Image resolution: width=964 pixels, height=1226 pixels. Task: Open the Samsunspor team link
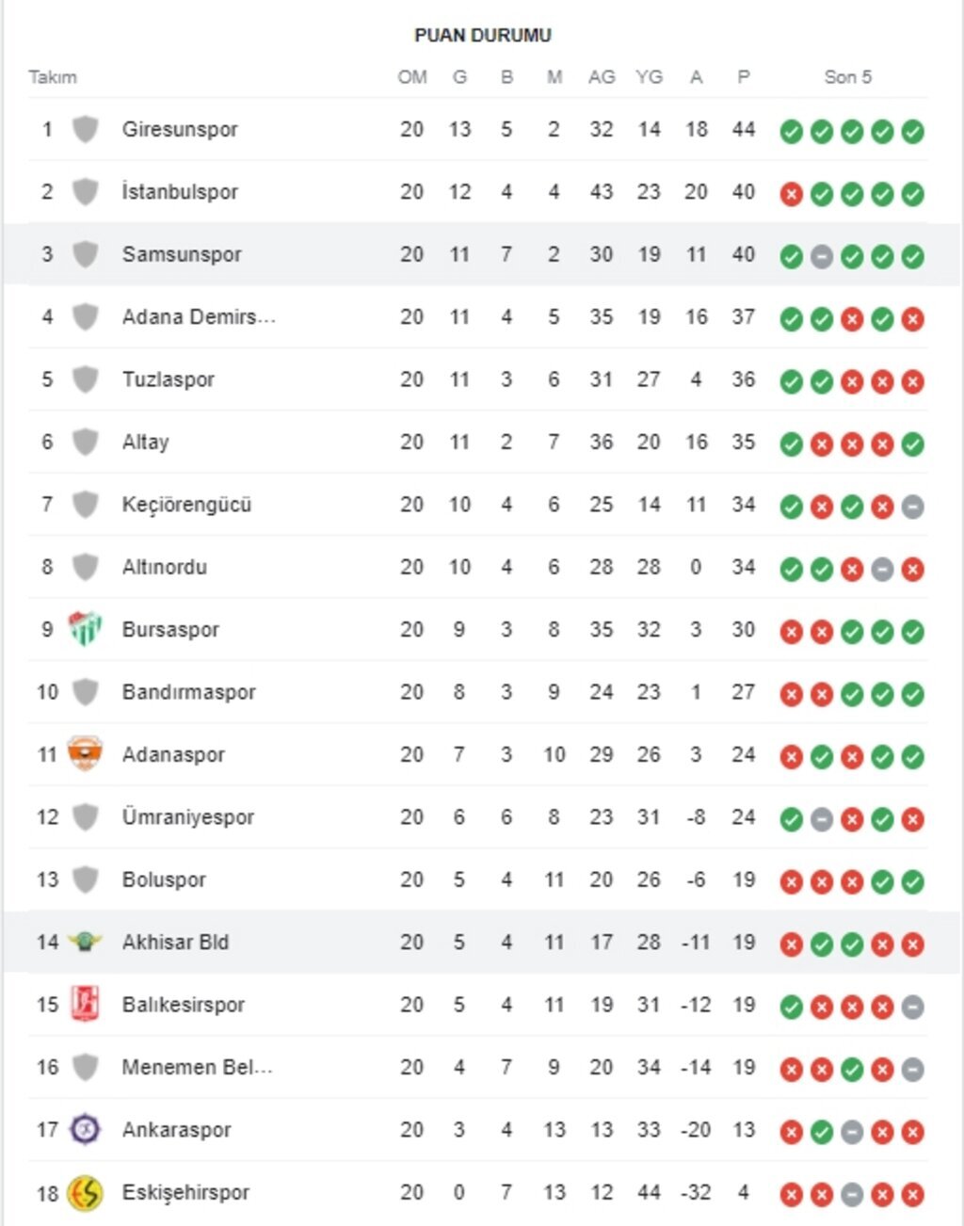point(182,254)
